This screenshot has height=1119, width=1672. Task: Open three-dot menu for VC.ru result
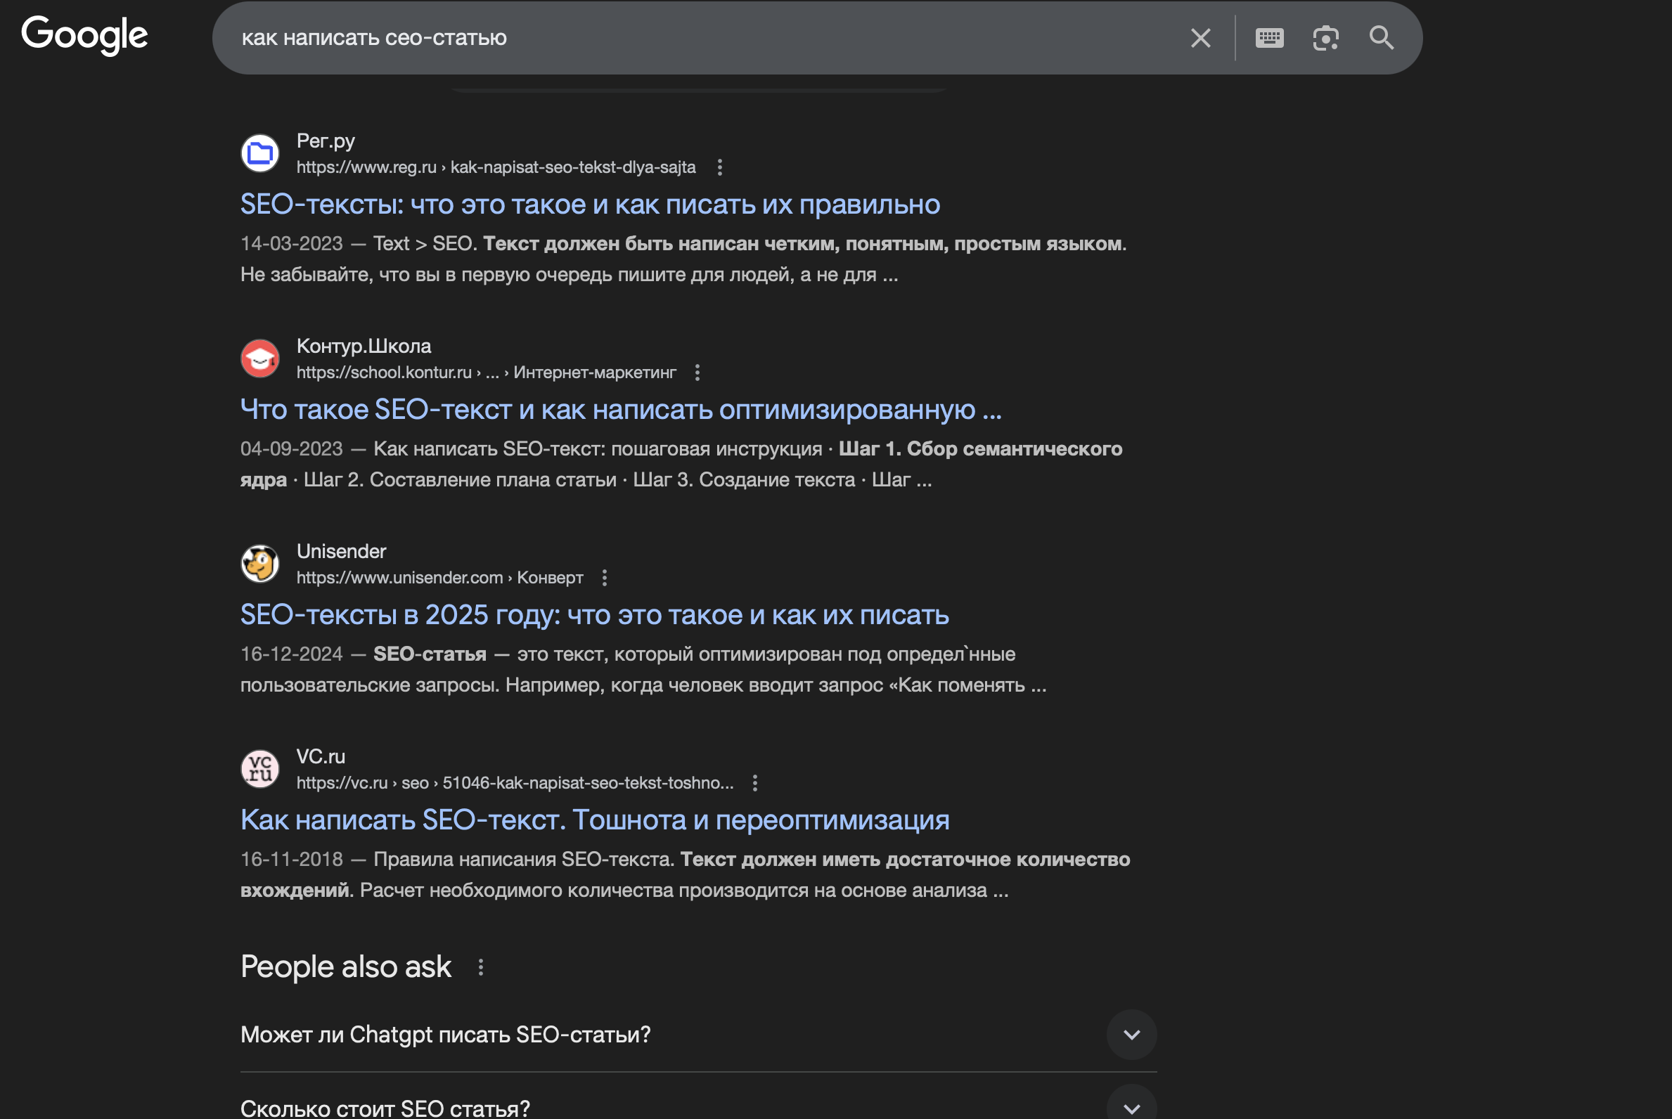click(x=754, y=783)
